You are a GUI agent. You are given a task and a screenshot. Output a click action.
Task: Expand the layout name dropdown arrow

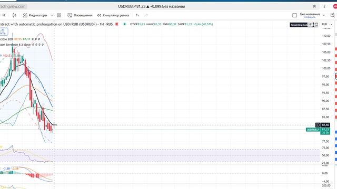(x=324, y=15)
